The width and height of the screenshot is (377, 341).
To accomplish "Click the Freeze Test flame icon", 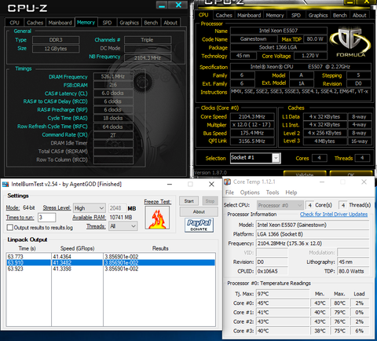I will [157, 218].
